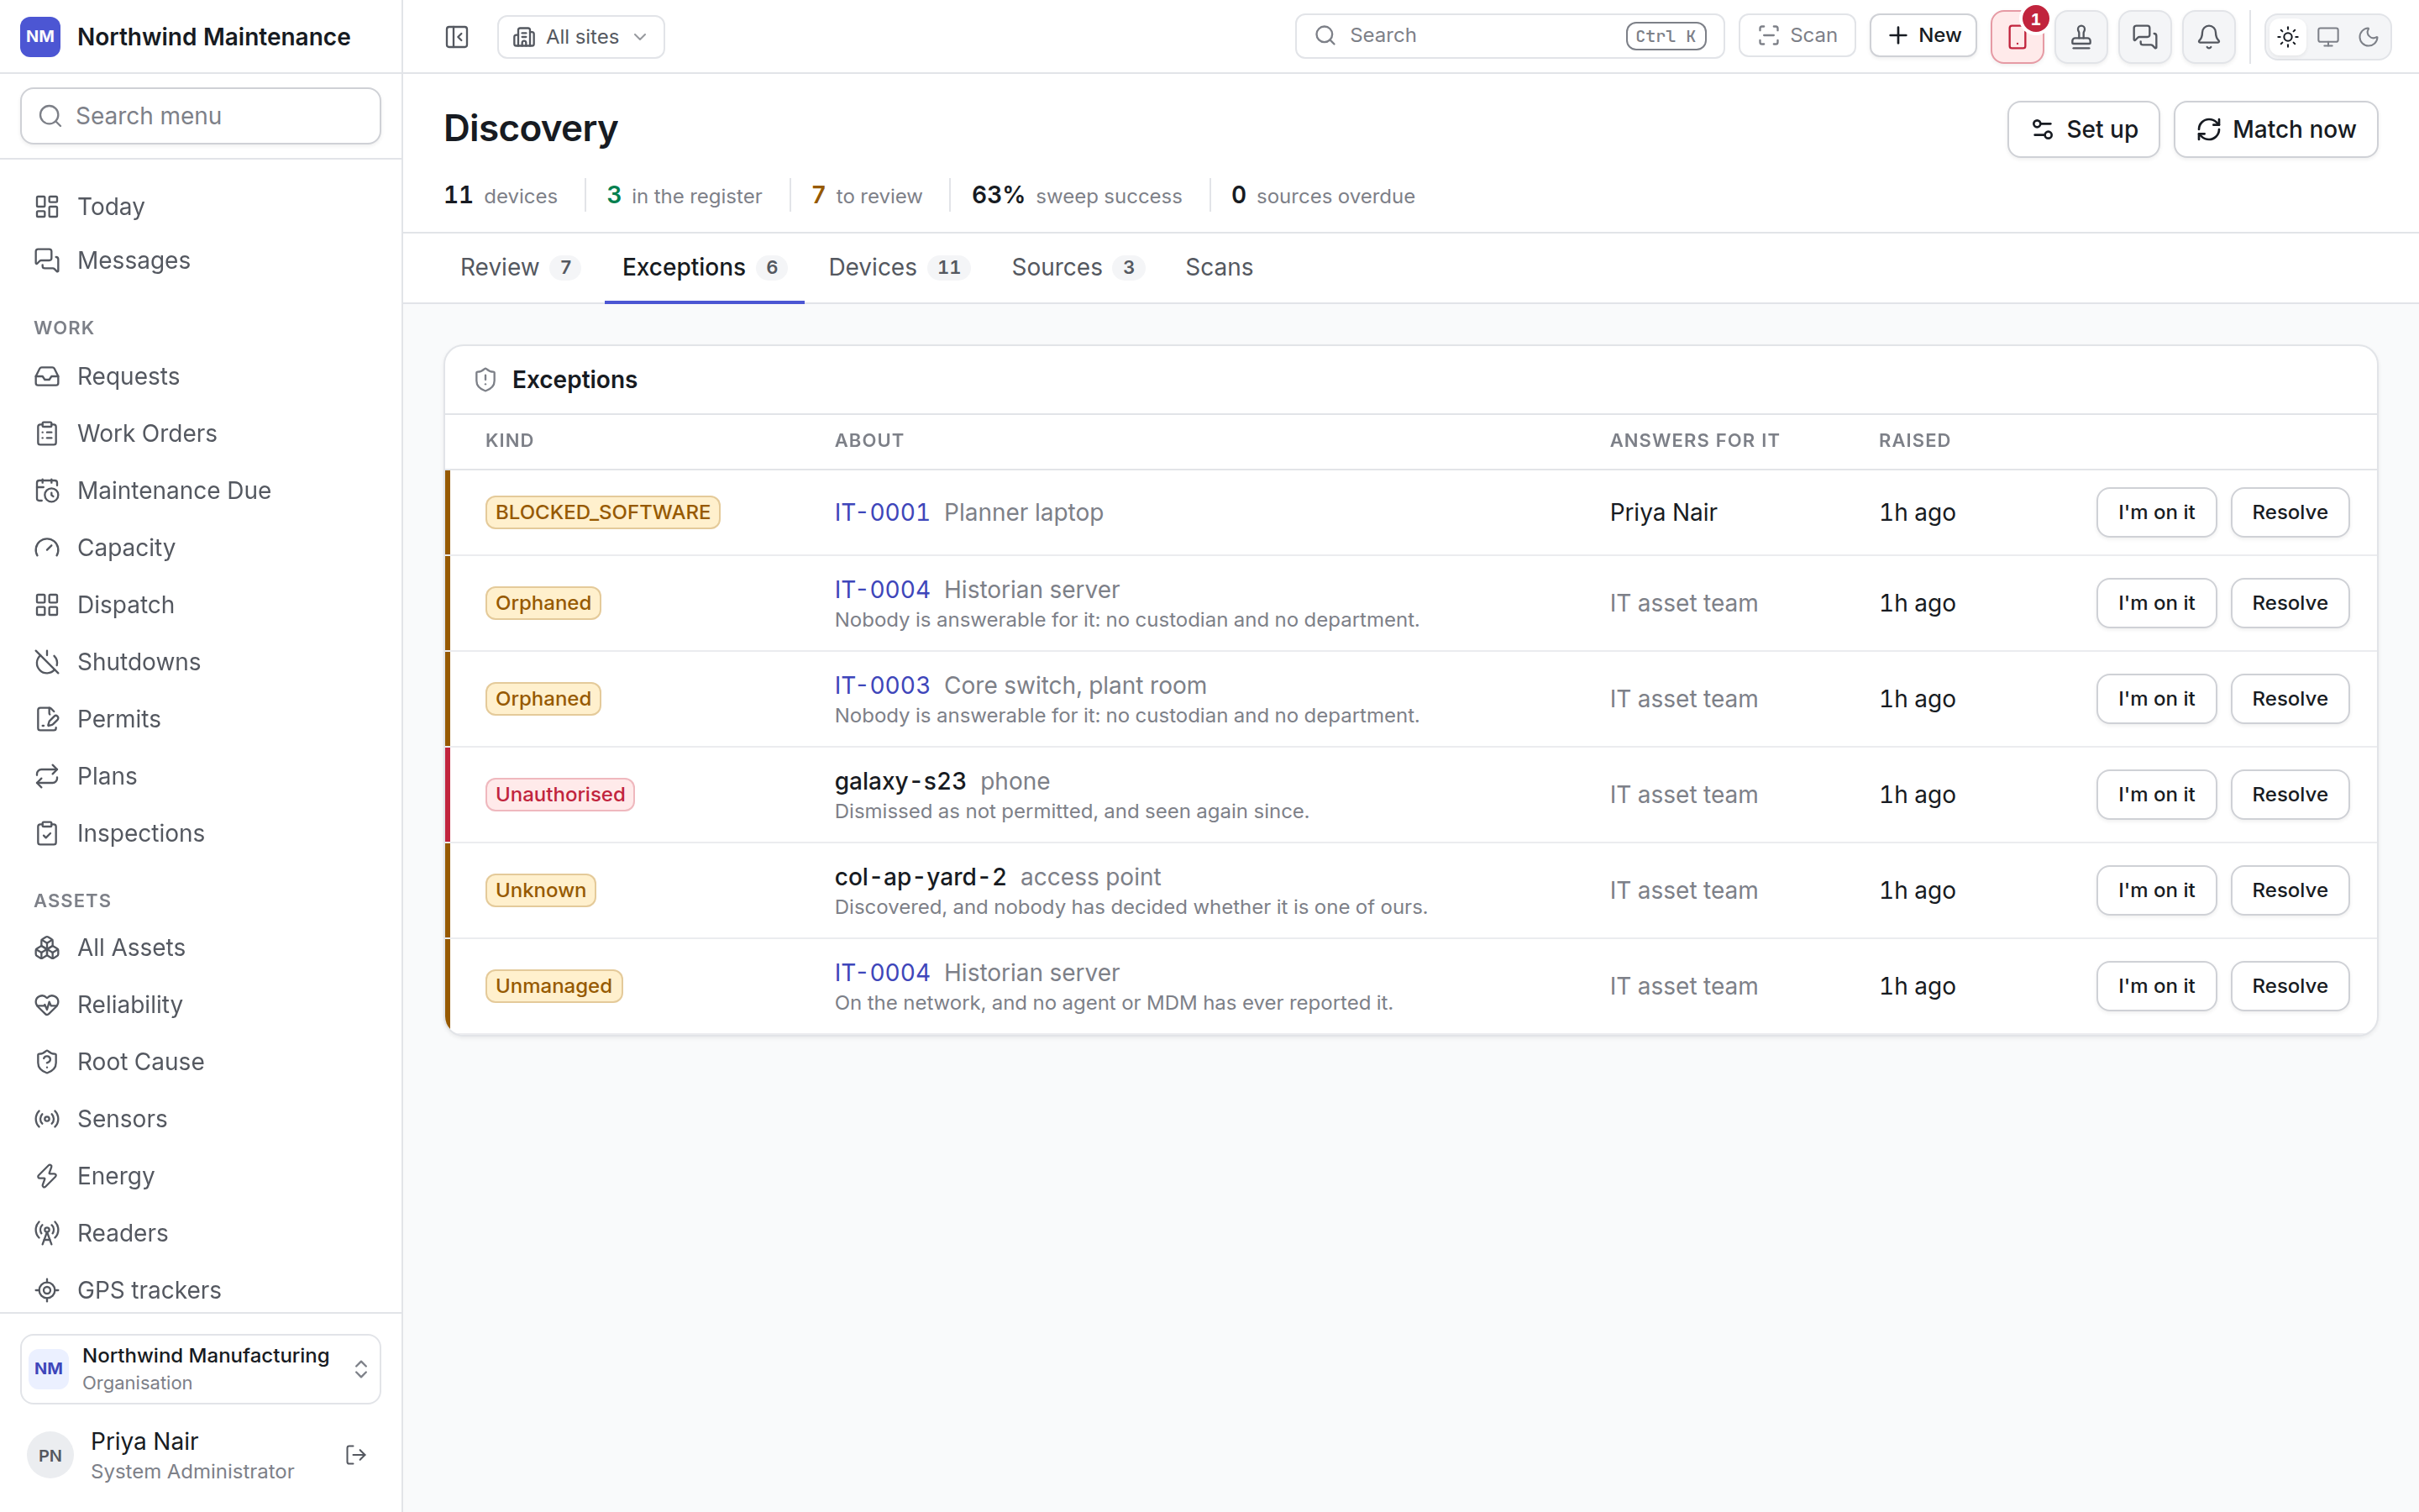Open Shutdowns in sidebar

pos(201,662)
